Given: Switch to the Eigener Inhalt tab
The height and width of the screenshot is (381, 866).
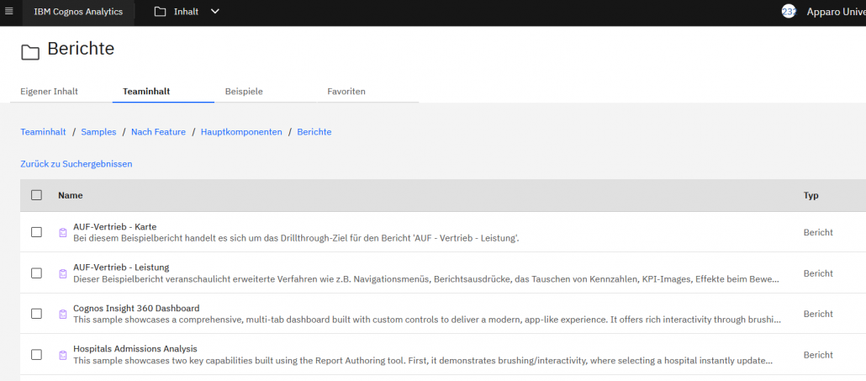Looking at the screenshot, I should (x=49, y=91).
